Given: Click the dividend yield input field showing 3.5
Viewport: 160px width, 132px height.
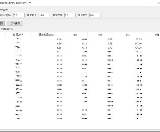Looking at the screenshot, I should click(19, 15).
